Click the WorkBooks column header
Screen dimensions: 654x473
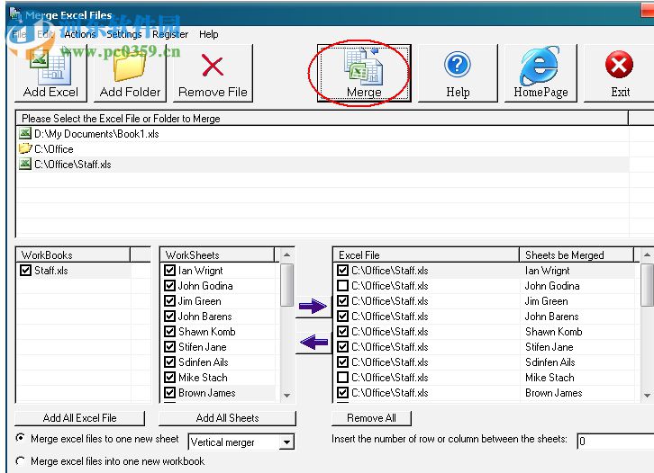coord(73,254)
